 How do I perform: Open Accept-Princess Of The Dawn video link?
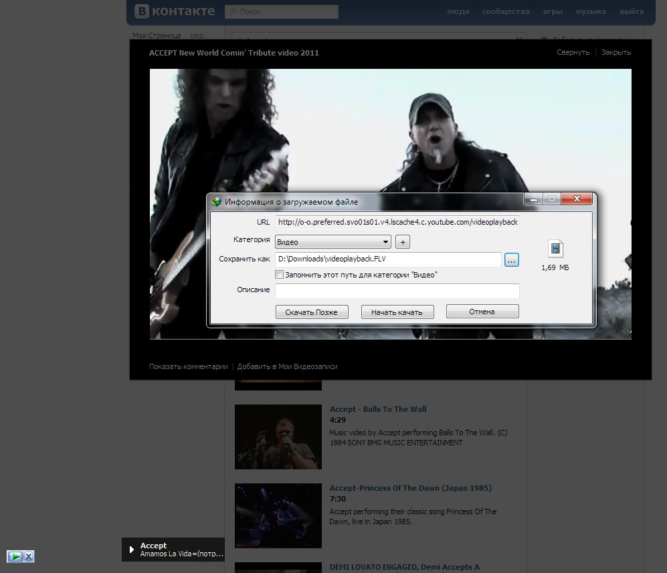tap(411, 488)
